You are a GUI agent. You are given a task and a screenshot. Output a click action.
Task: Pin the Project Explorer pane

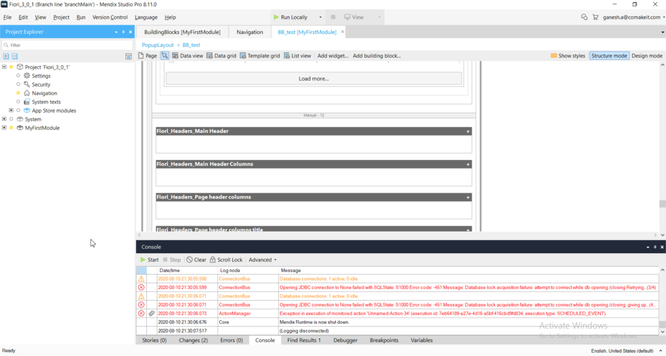[123, 32]
